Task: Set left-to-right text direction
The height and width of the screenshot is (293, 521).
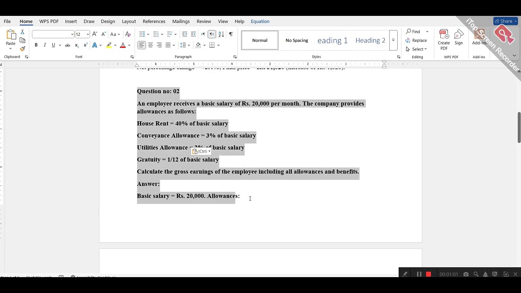Action: click(x=203, y=34)
